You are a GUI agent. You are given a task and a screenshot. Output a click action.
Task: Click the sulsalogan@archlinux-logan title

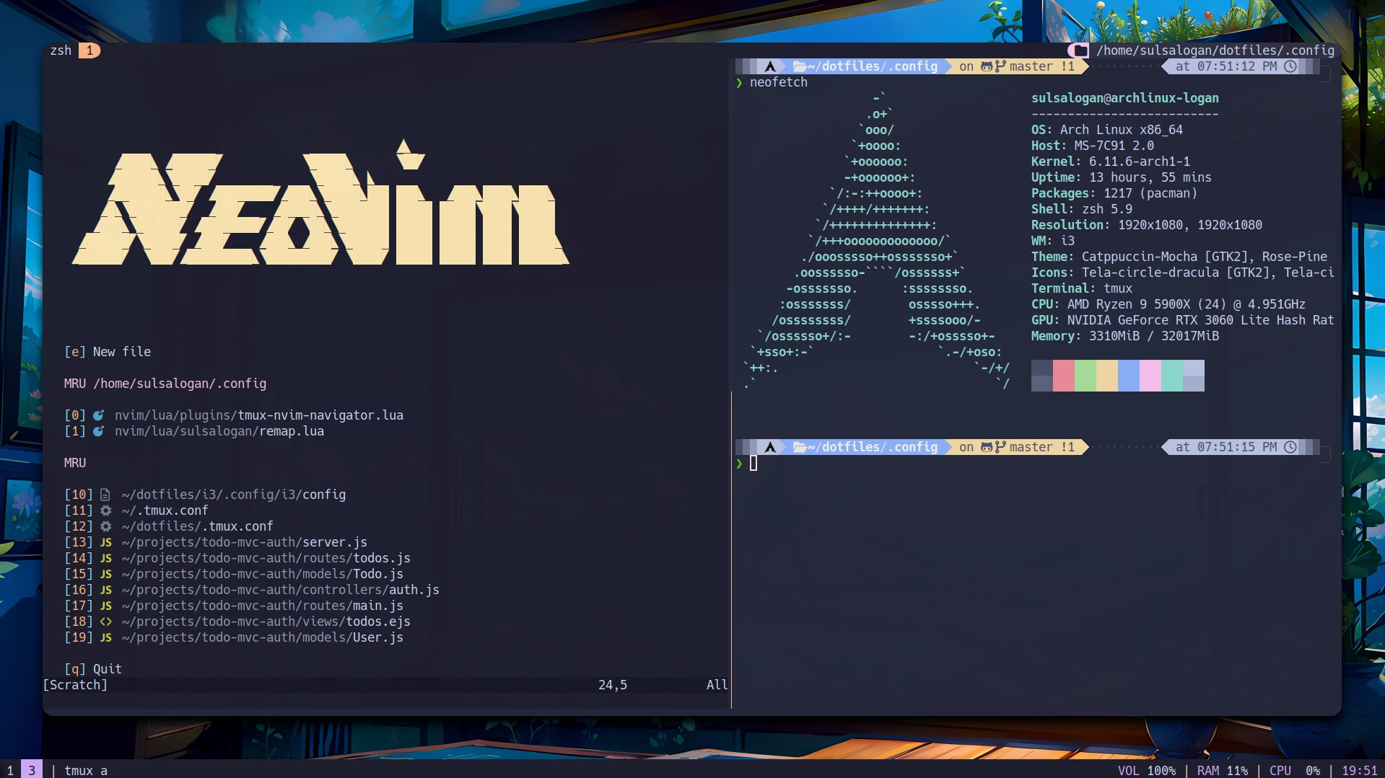(1125, 98)
